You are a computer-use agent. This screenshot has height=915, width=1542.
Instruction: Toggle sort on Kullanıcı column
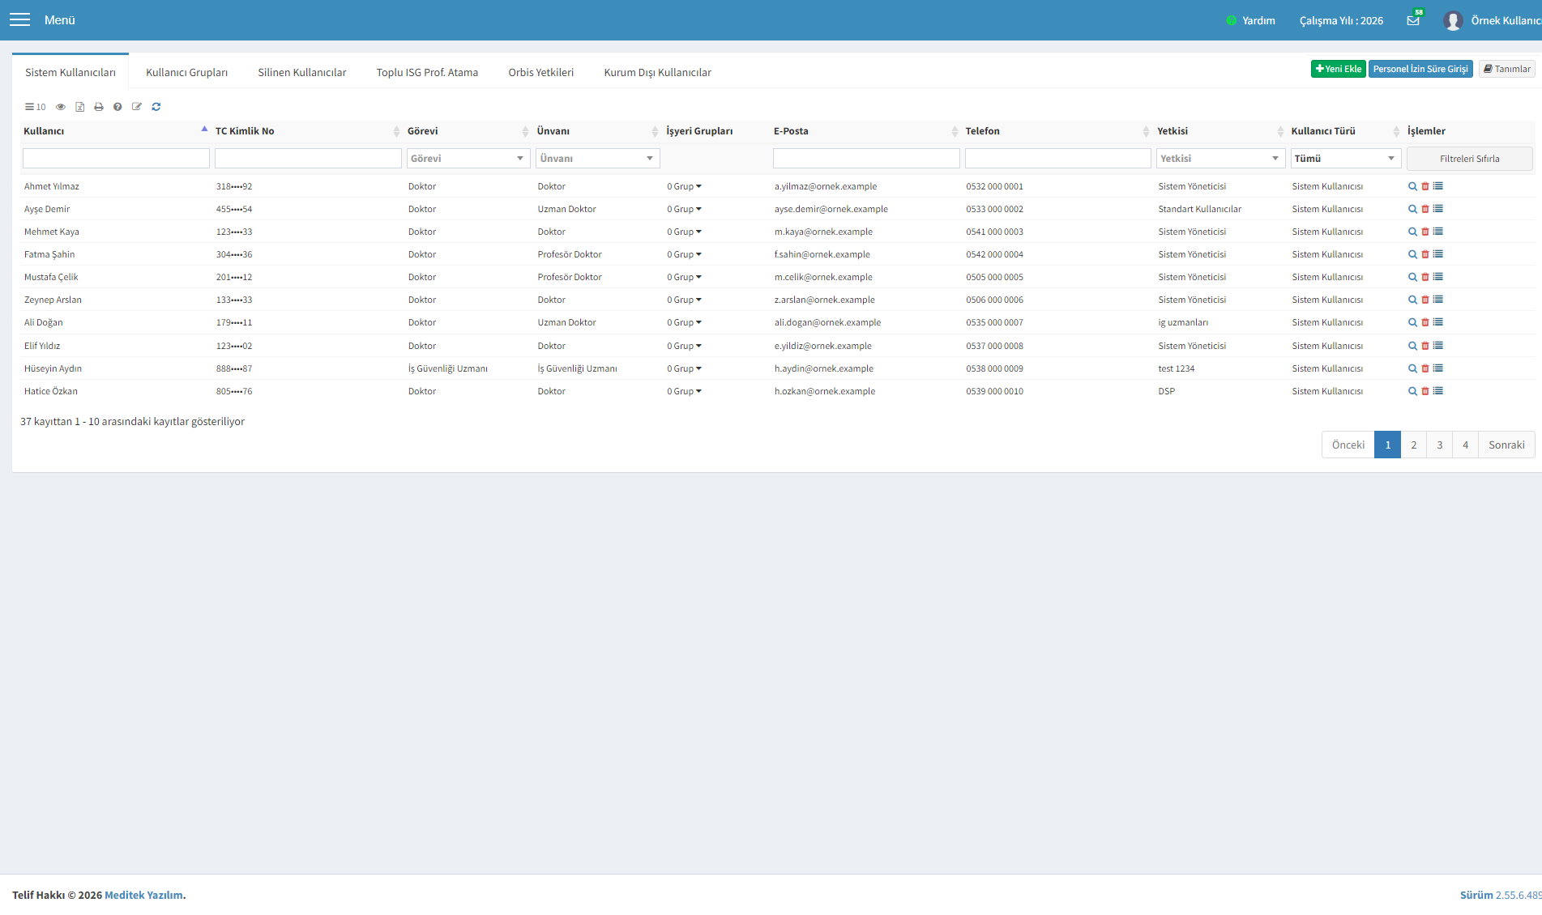click(115, 131)
